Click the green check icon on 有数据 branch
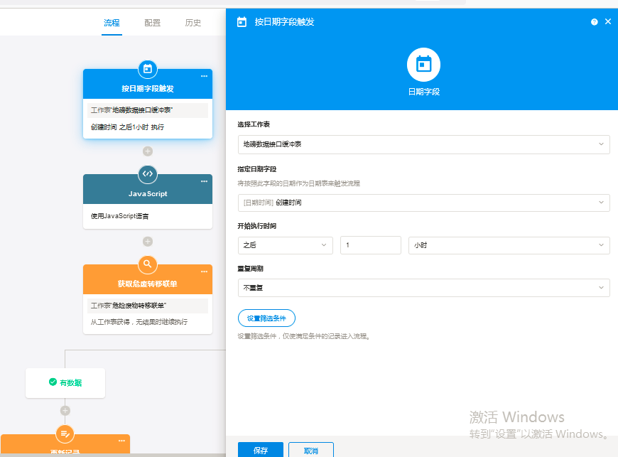 click(53, 382)
